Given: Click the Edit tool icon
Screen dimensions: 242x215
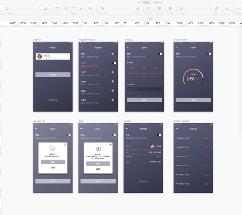Looking at the screenshot, I should tap(138, 8).
